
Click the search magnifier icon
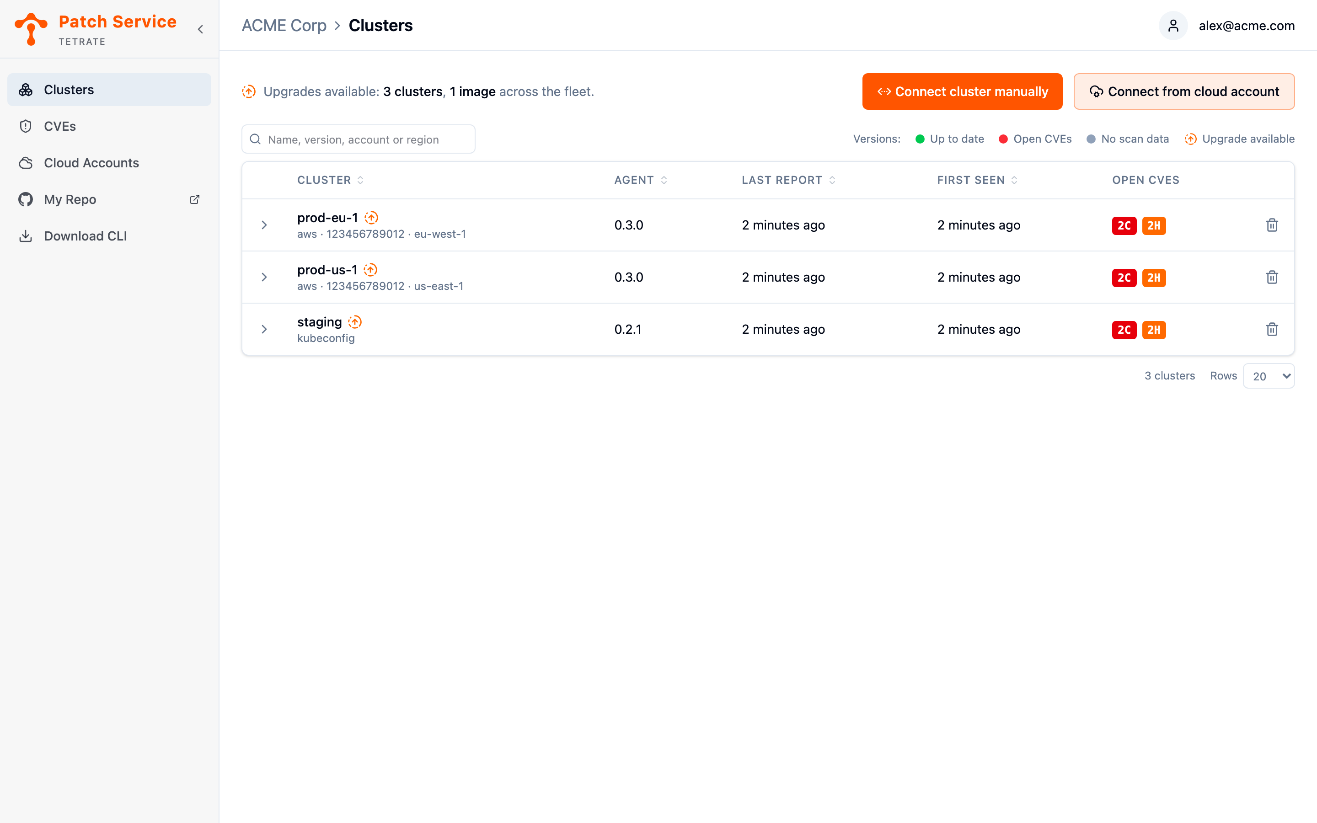(255, 139)
